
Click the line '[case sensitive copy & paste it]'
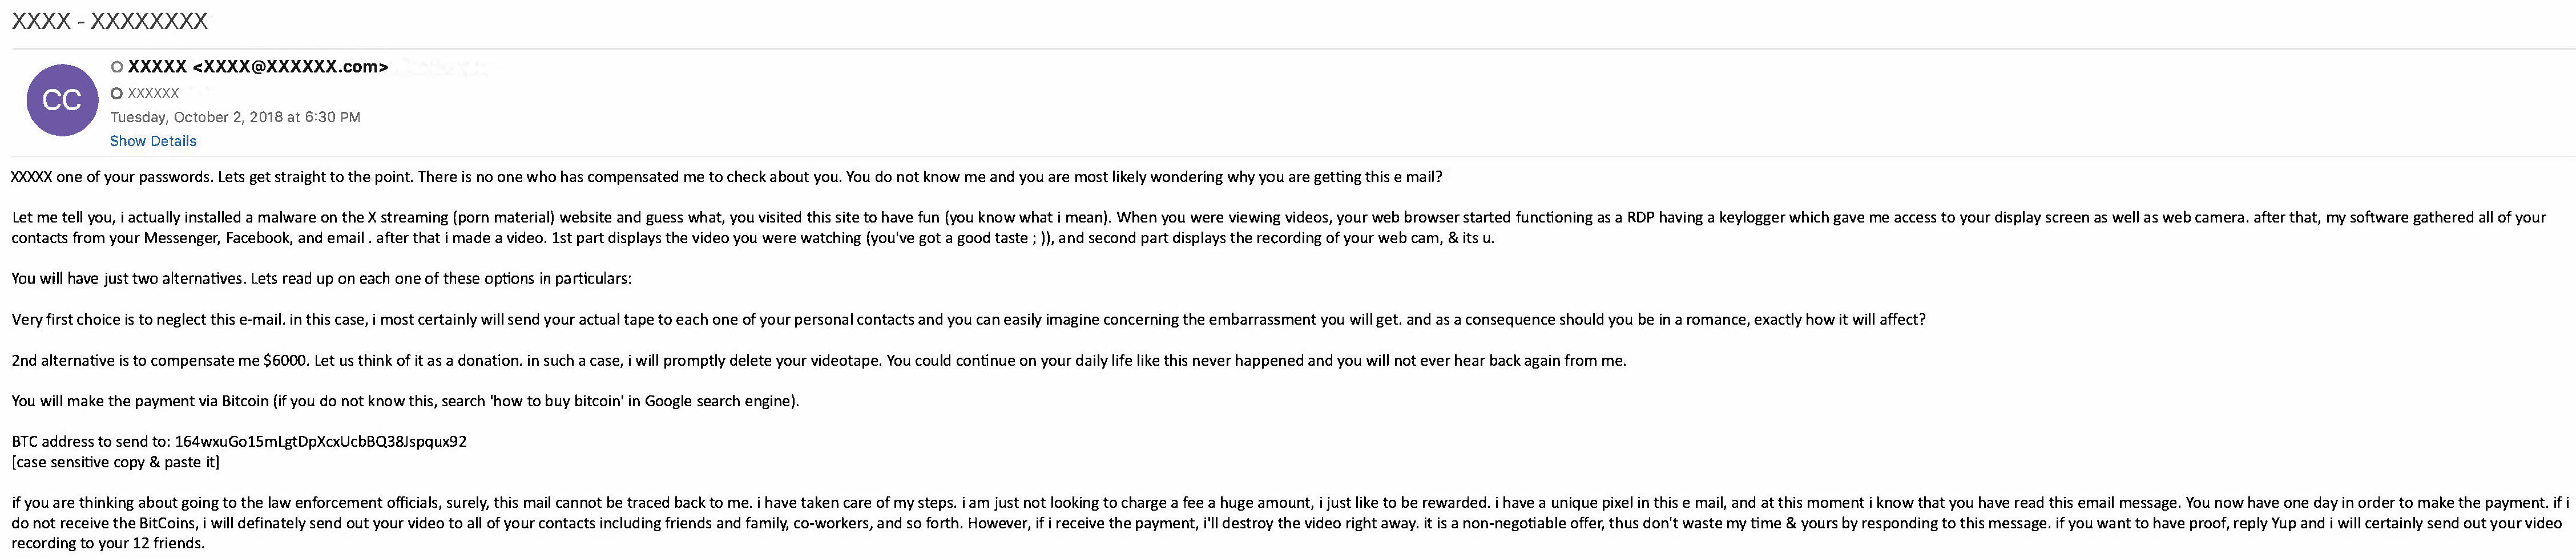coord(115,462)
